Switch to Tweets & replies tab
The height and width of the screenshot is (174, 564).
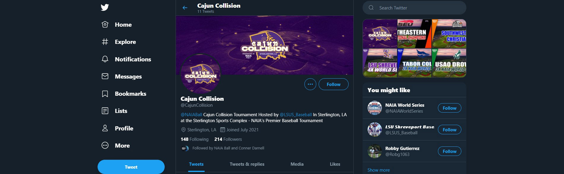tap(247, 164)
